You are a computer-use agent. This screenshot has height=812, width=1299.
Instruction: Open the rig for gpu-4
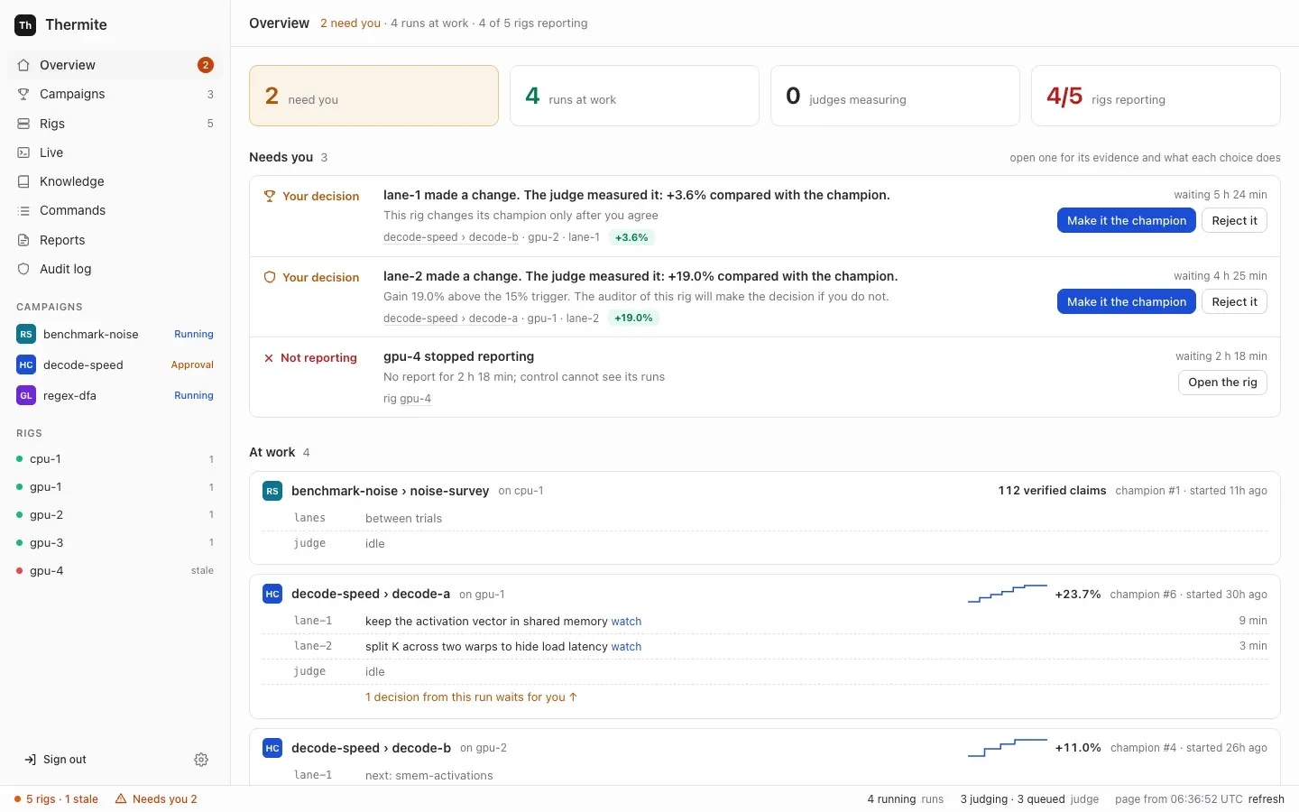(x=1222, y=383)
